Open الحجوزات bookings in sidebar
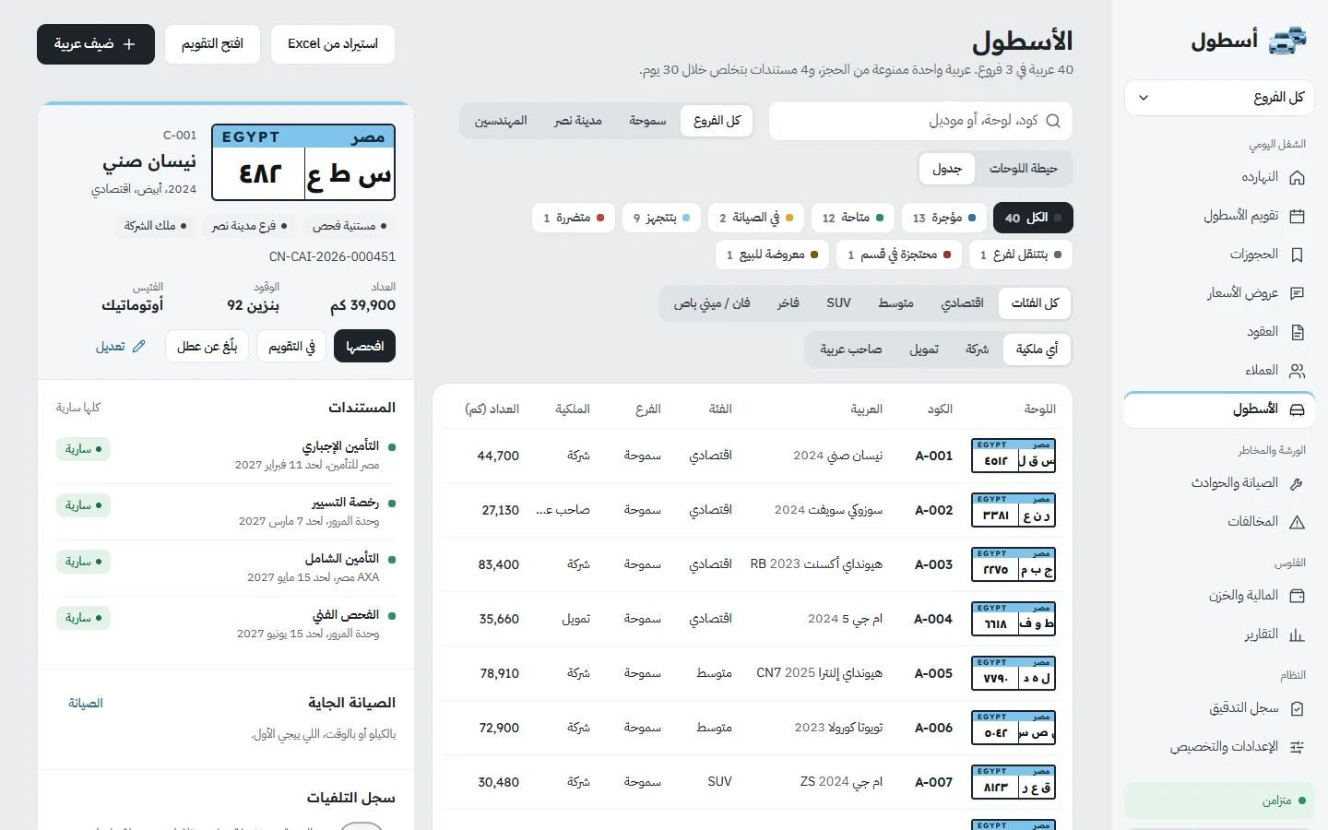This screenshot has width=1328, height=830. [1219, 255]
